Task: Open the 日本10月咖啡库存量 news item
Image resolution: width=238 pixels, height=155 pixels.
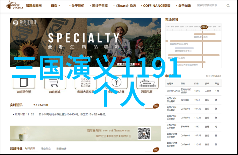Action: coord(73,114)
